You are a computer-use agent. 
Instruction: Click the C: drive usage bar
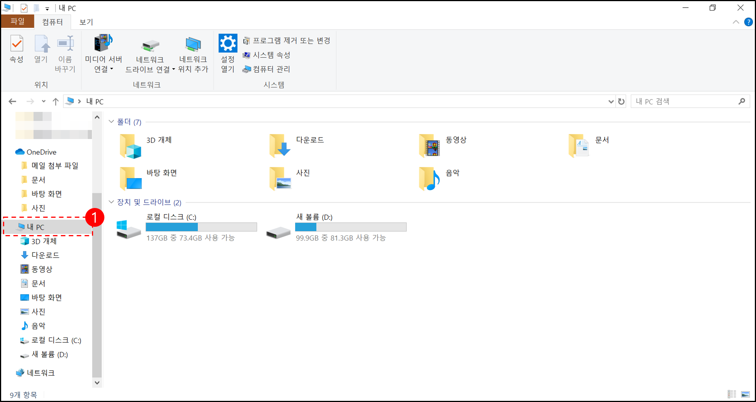[201, 227]
